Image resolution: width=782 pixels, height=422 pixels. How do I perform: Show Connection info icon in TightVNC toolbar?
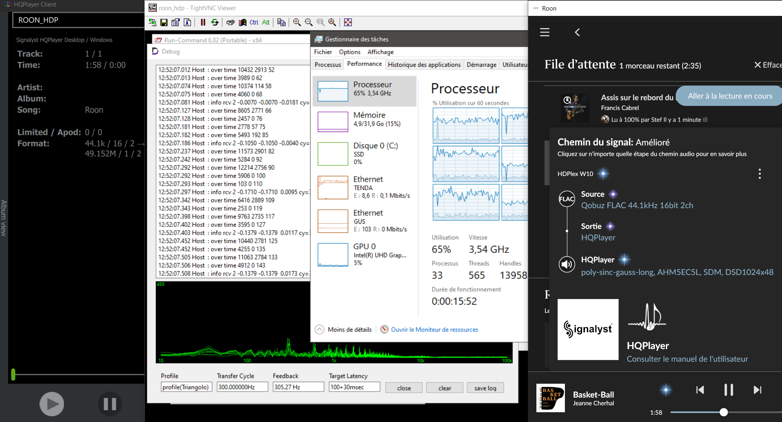click(187, 22)
